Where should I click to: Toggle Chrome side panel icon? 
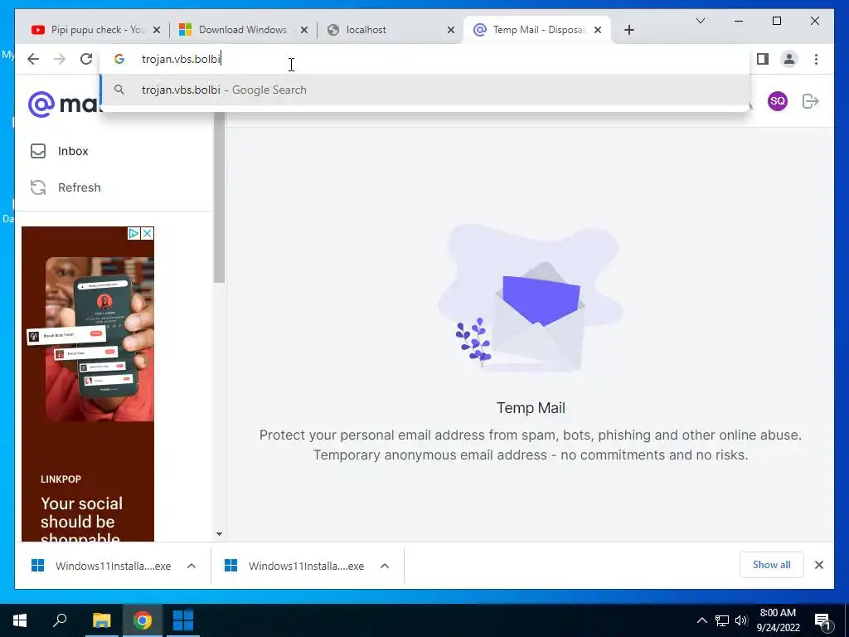[763, 59]
